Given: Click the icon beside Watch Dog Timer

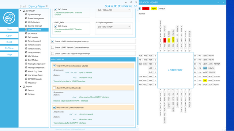Looking at the screenshot, I should click(x=26, y=71).
